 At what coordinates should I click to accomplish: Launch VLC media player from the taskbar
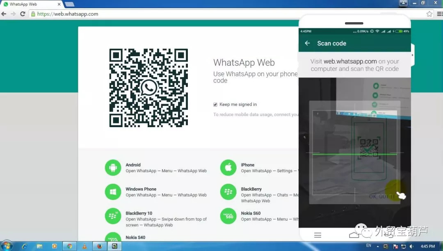pyautogui.click(x=85, y=246)
